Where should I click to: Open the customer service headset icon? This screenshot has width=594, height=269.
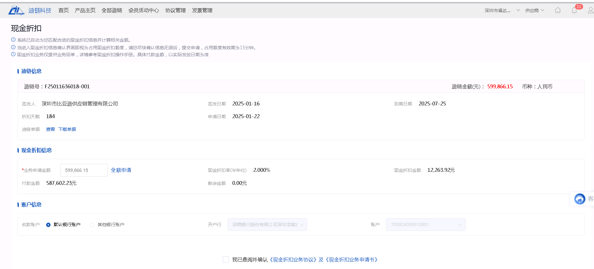click(x=580, y=199)
